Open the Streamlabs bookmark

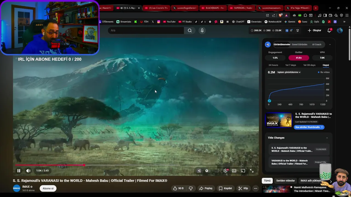(x=124, y=22)
